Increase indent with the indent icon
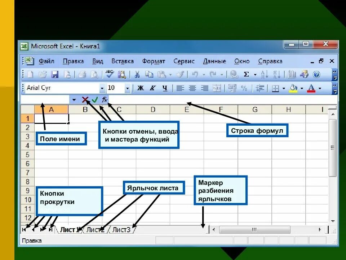The height and width of the screenshot is (260, 346). [x=260, y=88]
